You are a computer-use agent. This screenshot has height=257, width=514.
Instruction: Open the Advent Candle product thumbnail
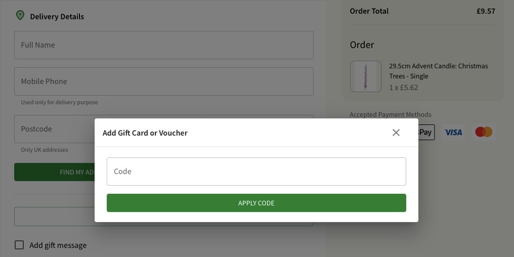[365, 77]
